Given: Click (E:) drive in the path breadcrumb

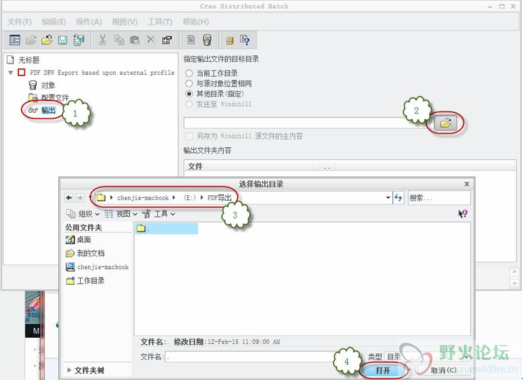Looking at the screenshot, I should (x=190, y=198).
